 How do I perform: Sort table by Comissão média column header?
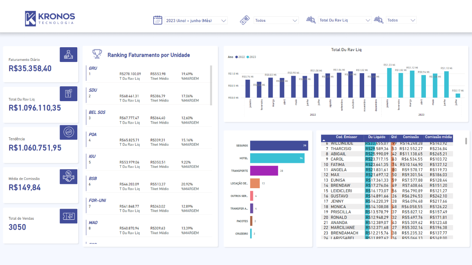[438, 137]
